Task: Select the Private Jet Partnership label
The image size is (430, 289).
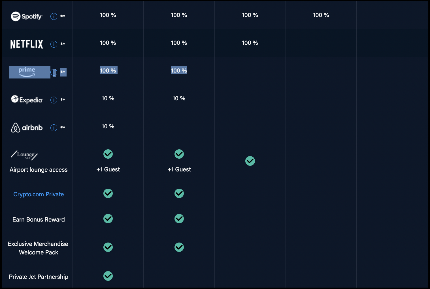Action: click(39, 277)
